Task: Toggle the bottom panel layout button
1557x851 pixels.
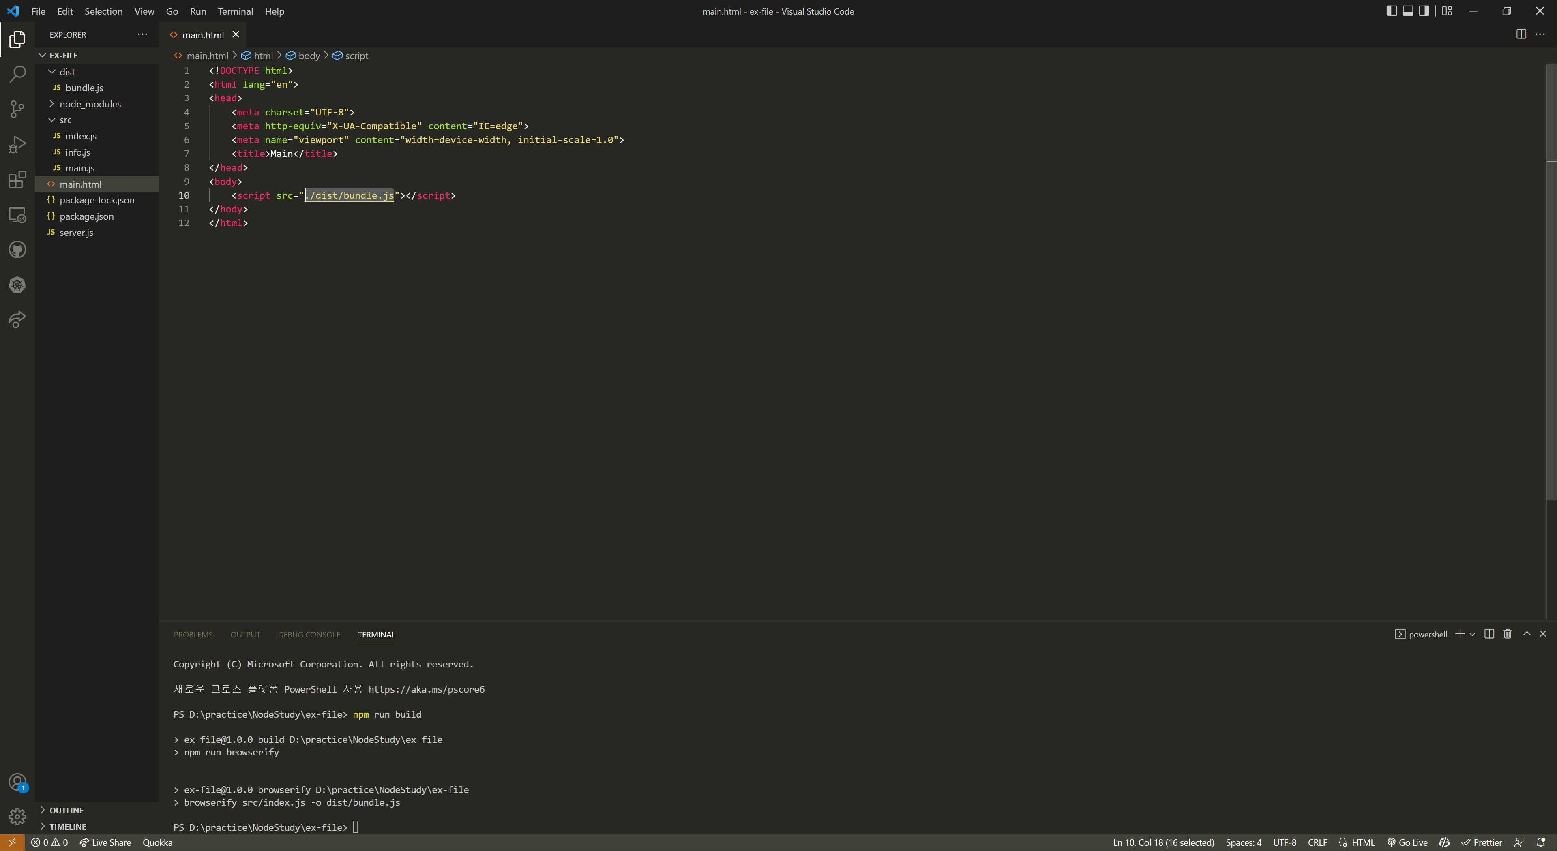Action: pyautogui.click(x=1408, y=11)
